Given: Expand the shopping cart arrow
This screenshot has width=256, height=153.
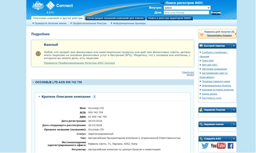Looking at the screenshot, I should pyautogui.click(x=235, y=34).
